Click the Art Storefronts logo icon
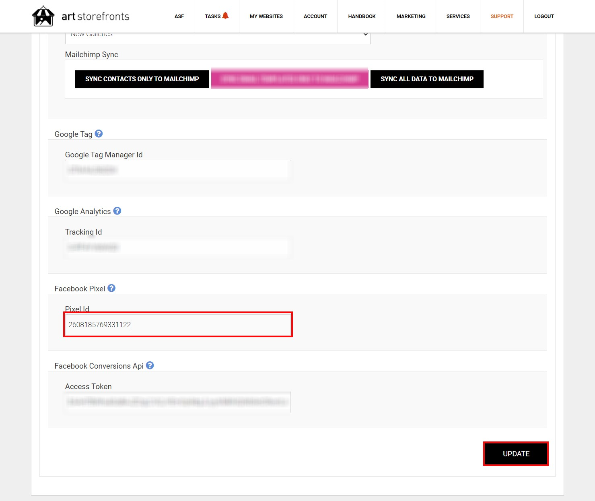This screenshot has width=595, height=501. [x=43, y=16]
